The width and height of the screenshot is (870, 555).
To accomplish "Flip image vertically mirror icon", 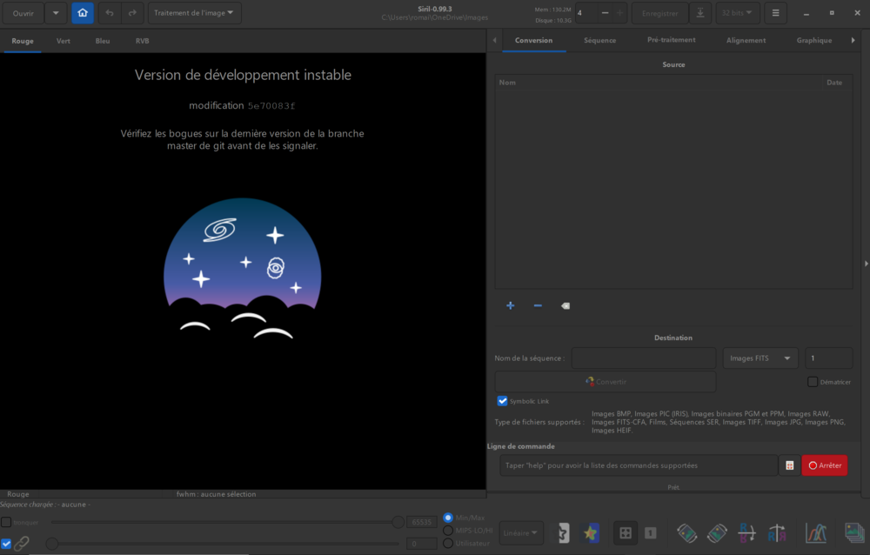I will click(x=746, y=532).
